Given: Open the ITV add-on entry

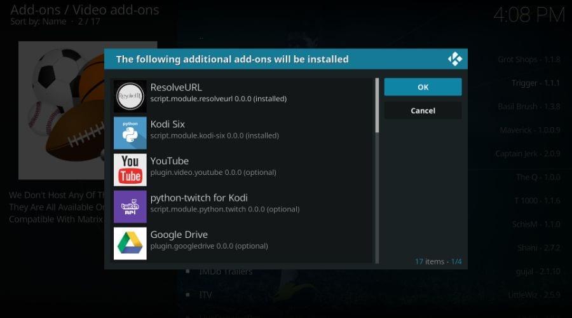Looking at the screenshot, I should pyautogui.click(x=205, y=295).
